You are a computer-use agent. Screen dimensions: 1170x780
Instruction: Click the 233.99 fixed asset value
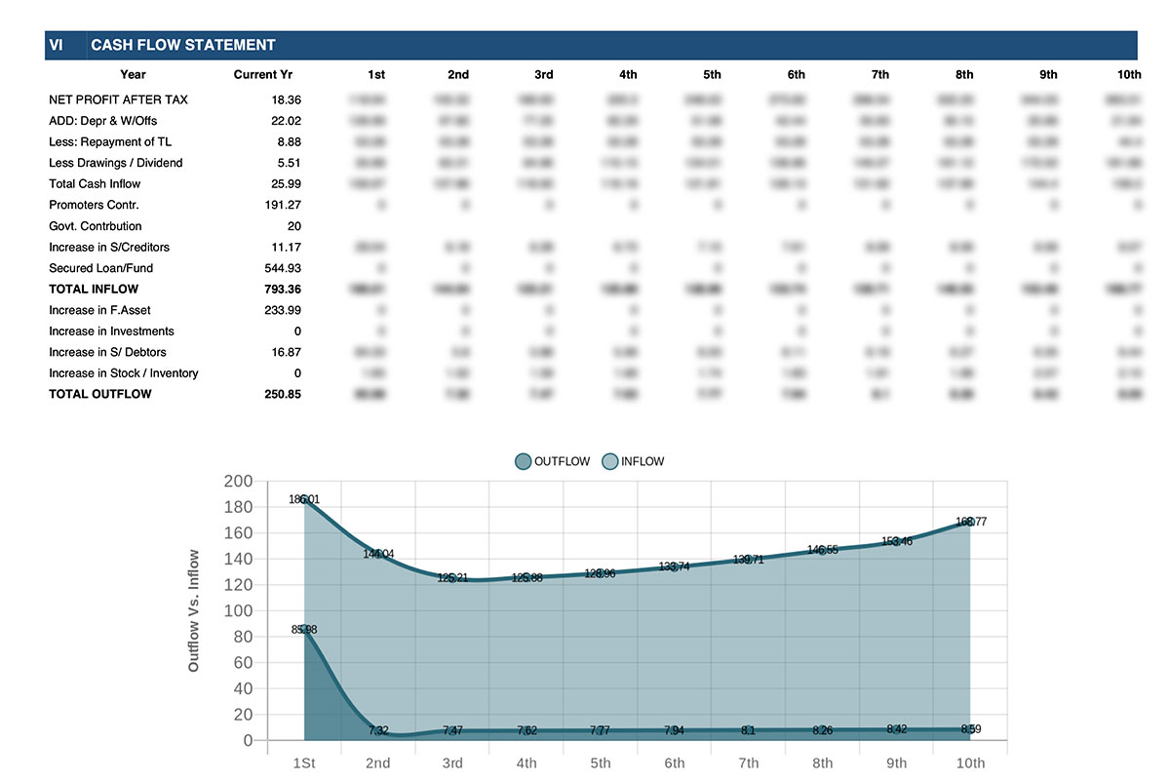[x=283, y=310]
